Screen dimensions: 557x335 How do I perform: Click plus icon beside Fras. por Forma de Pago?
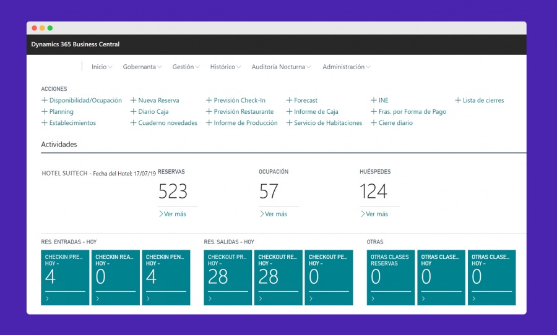(x=374, y=111)
